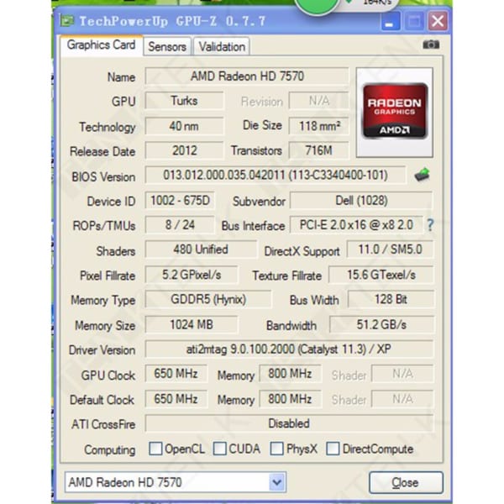Click the green BIOS save chip icon

point(423,176)
